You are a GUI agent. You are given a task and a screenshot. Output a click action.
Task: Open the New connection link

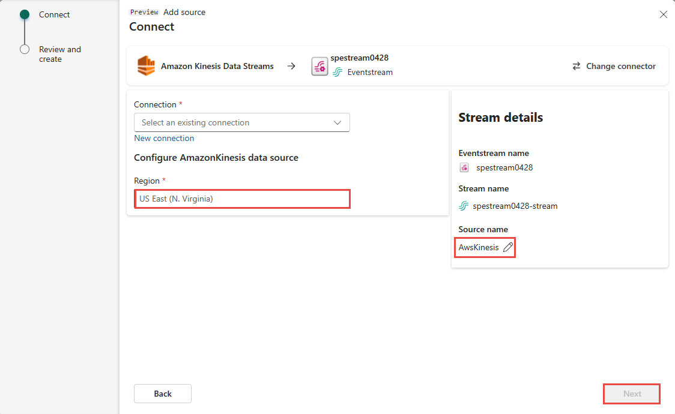(x=164, y=138)
